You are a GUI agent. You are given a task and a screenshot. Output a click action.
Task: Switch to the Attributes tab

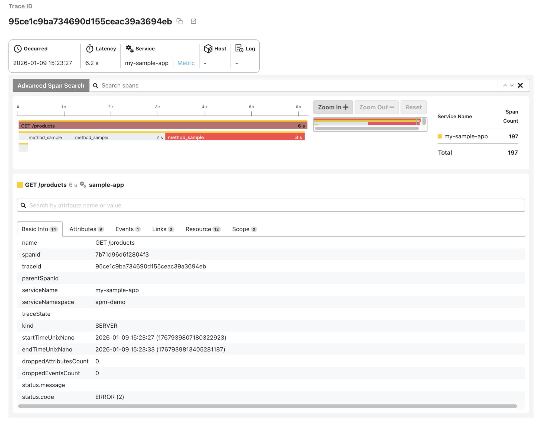click(x=86, y=229)
